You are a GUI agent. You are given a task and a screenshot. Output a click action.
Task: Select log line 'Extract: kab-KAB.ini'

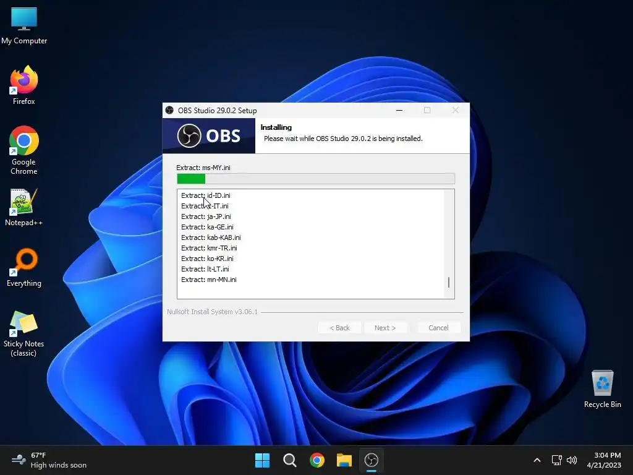pyautogui.click(x=211, y=237)
